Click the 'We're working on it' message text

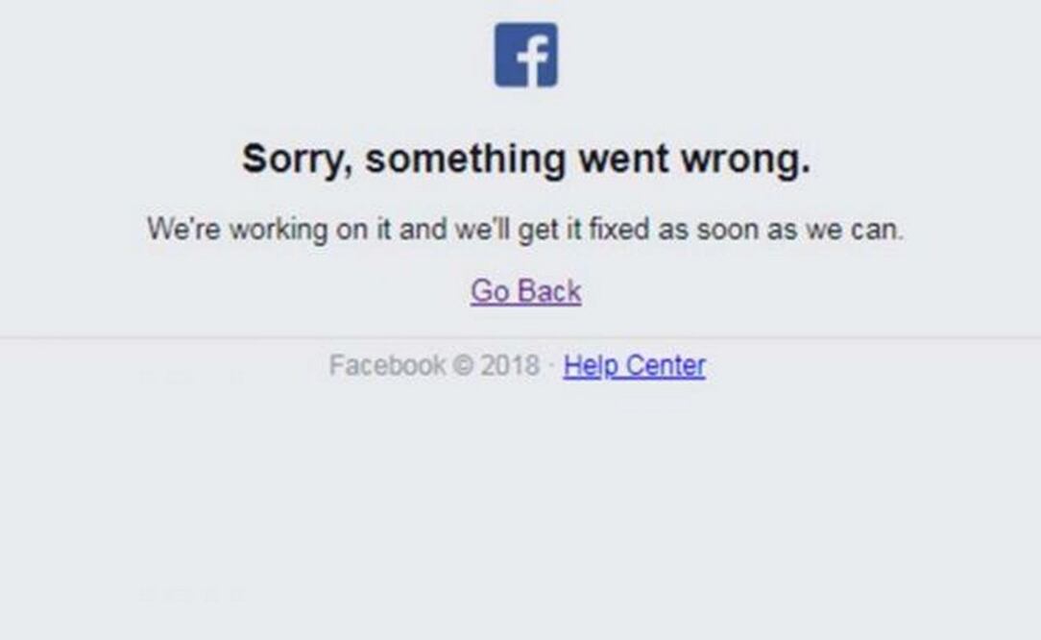pyautogui.click(x=525, y=230)
